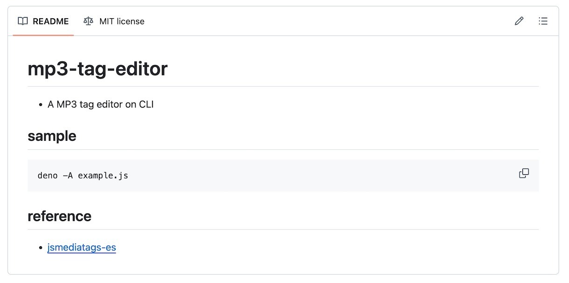Click the mp3-tag-editor main heading

tap(97, 69)
